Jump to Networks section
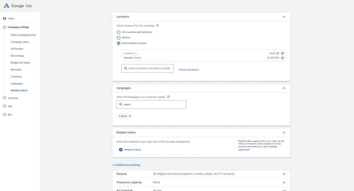354x191 pixels. point(16,70)
